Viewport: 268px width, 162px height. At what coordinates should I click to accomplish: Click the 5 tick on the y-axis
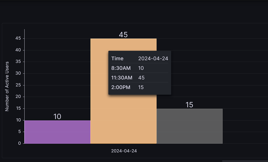20,132
